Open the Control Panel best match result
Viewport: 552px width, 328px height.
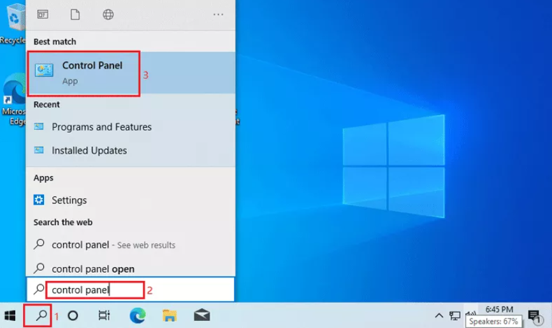pyautogui.click(x=131, y=72)
